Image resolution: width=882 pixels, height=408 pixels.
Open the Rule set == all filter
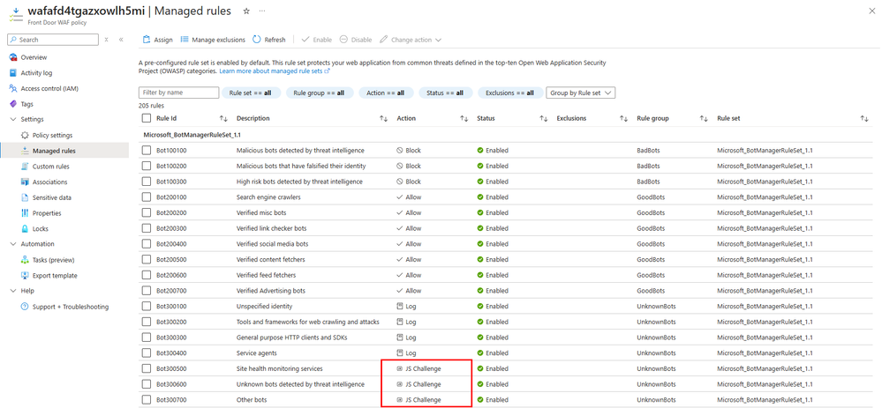(252, 93)
